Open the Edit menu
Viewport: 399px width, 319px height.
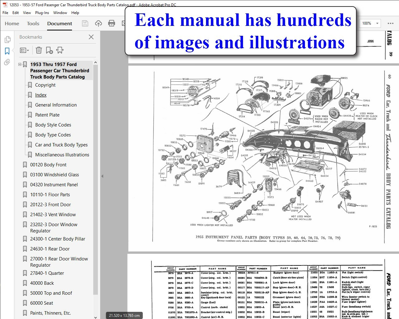(16, 13)
